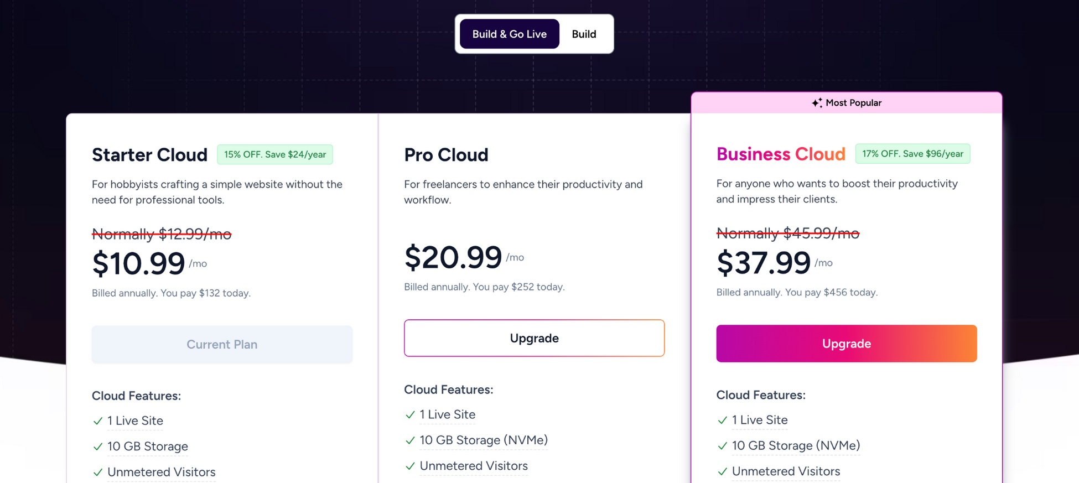This screenshot has height=483, width=1079.
Task: Click the 15% OFF Save $24/year badge
Action: [x=275, y=154]
